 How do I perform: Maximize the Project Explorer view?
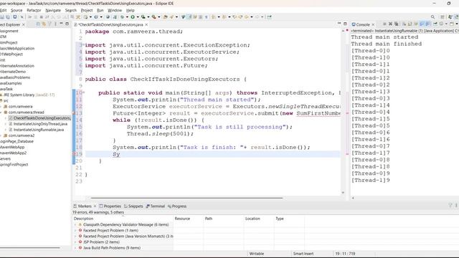(67, 24)
